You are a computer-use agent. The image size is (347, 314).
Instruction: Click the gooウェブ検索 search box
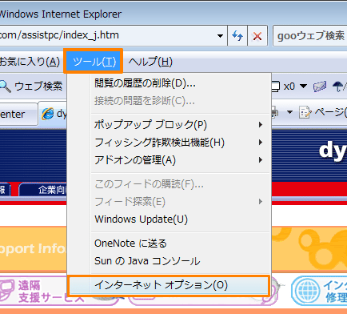click(310, 36)
